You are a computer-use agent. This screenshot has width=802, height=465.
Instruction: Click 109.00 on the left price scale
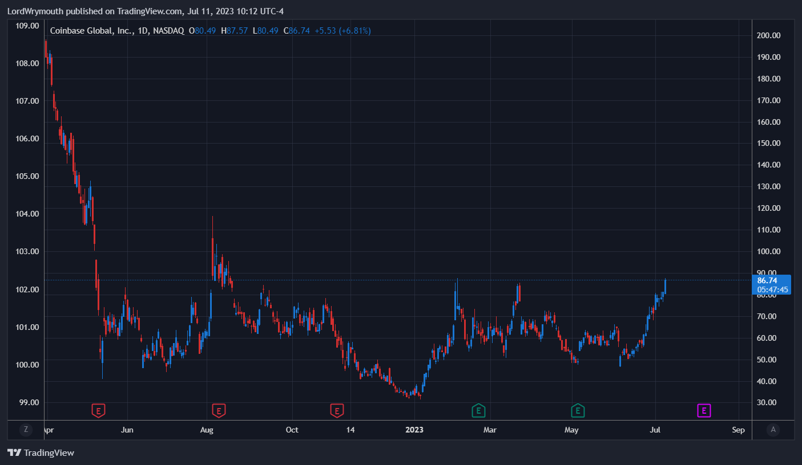coord(29,26)
